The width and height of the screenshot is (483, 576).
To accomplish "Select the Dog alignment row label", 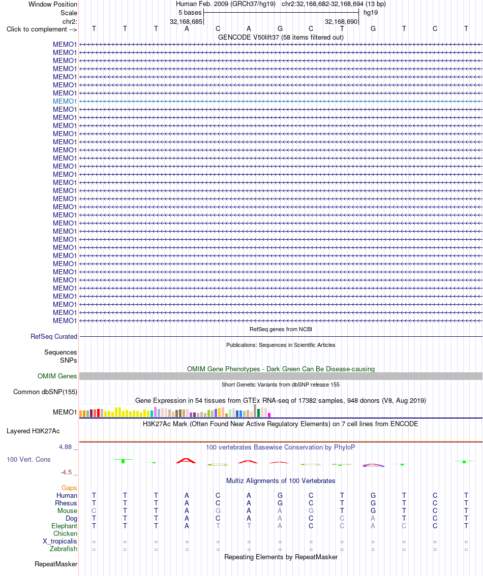I will coord(71,519).
